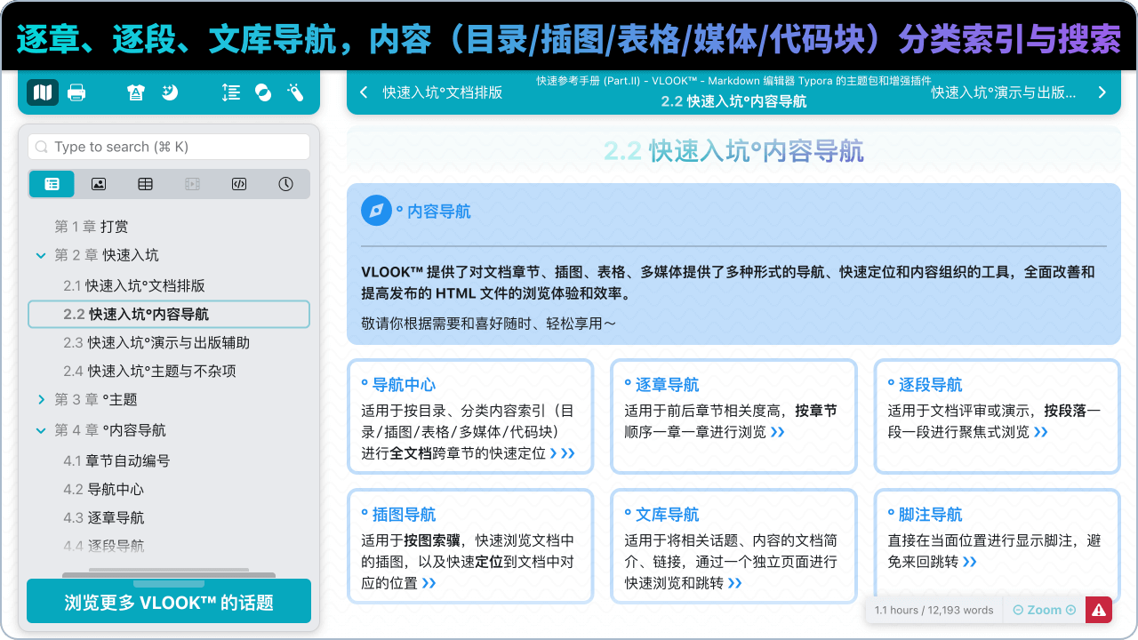Click the 导航中心 card heading
The image size is (1138, 640).
point(399,385)
